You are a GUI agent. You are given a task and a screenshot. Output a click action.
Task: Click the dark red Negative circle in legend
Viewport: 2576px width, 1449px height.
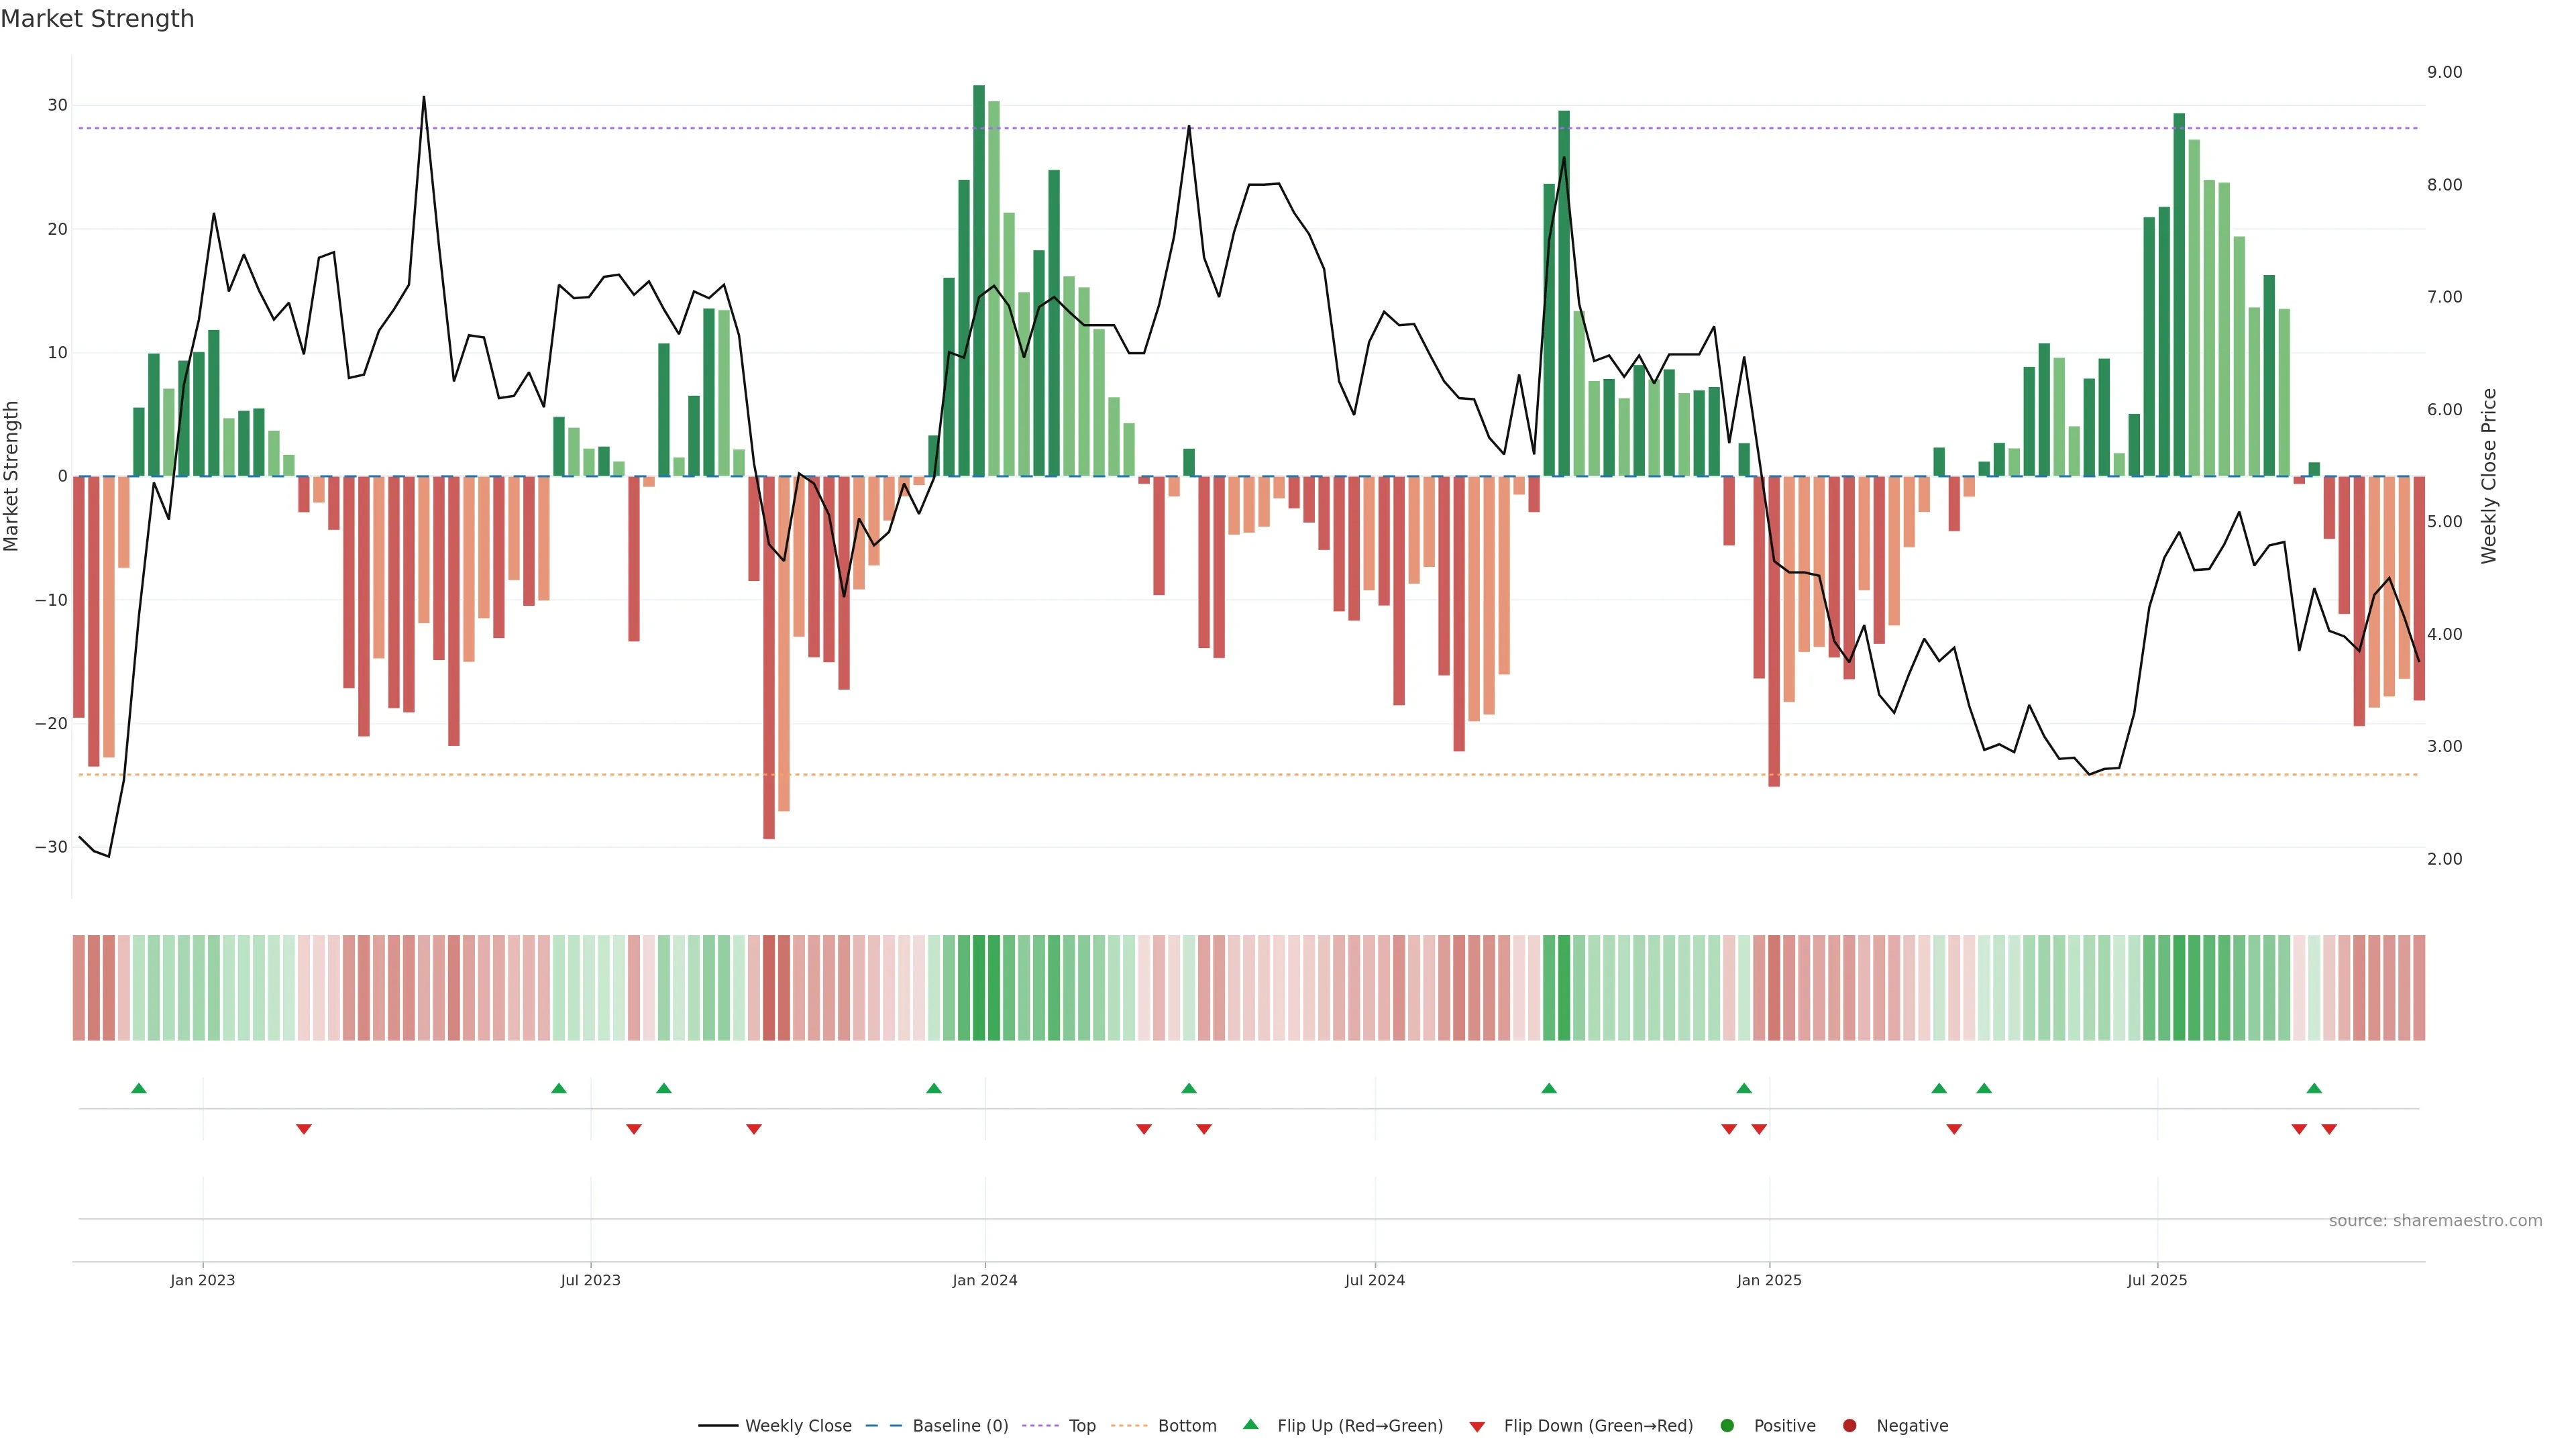[x=1849, y=1426]
